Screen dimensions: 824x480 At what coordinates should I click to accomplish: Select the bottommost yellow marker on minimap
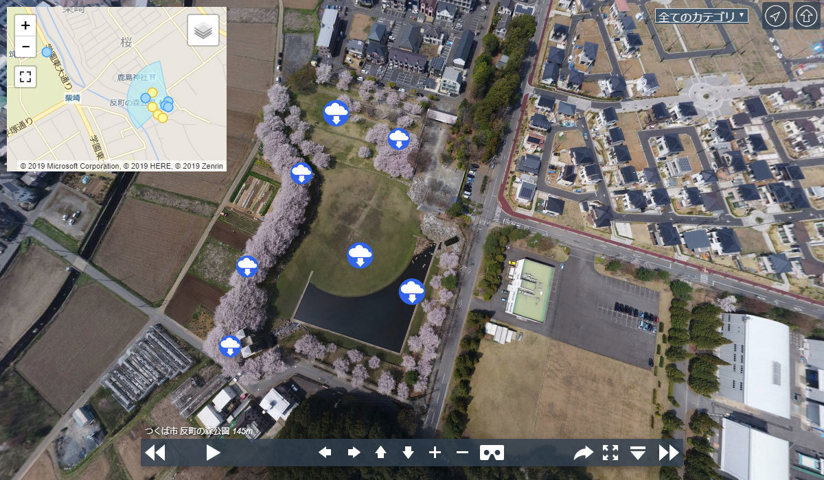point(163,118)
